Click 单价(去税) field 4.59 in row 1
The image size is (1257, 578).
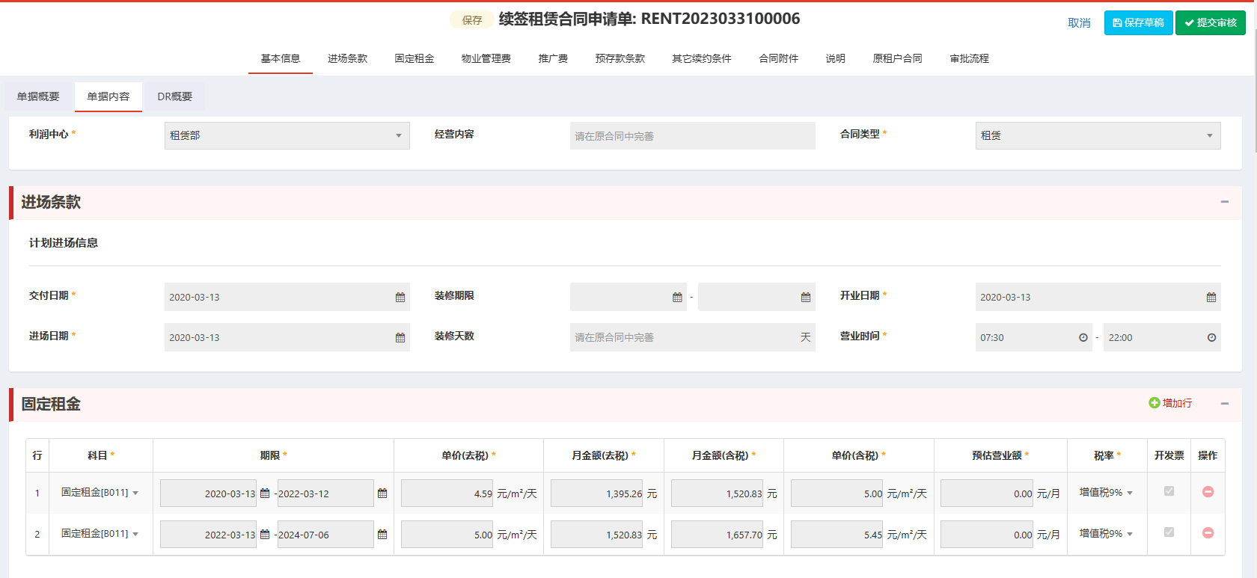pyautogui.click(x=447, y=494)
